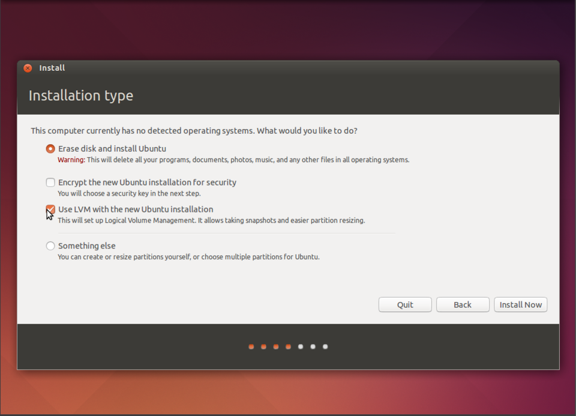Select the "Erase disk and install Ubuntu" option
This screenshot has height=416, width=576.
point(50,148)
